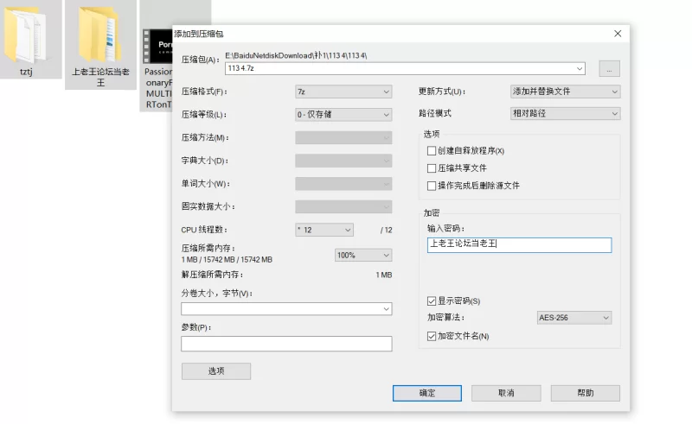
Task: Click the 确定 button
Action: coord(427,393)
